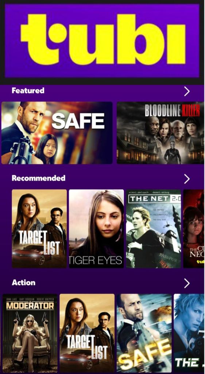Click Bloodline Killer title text on banner

pos(173,110)
